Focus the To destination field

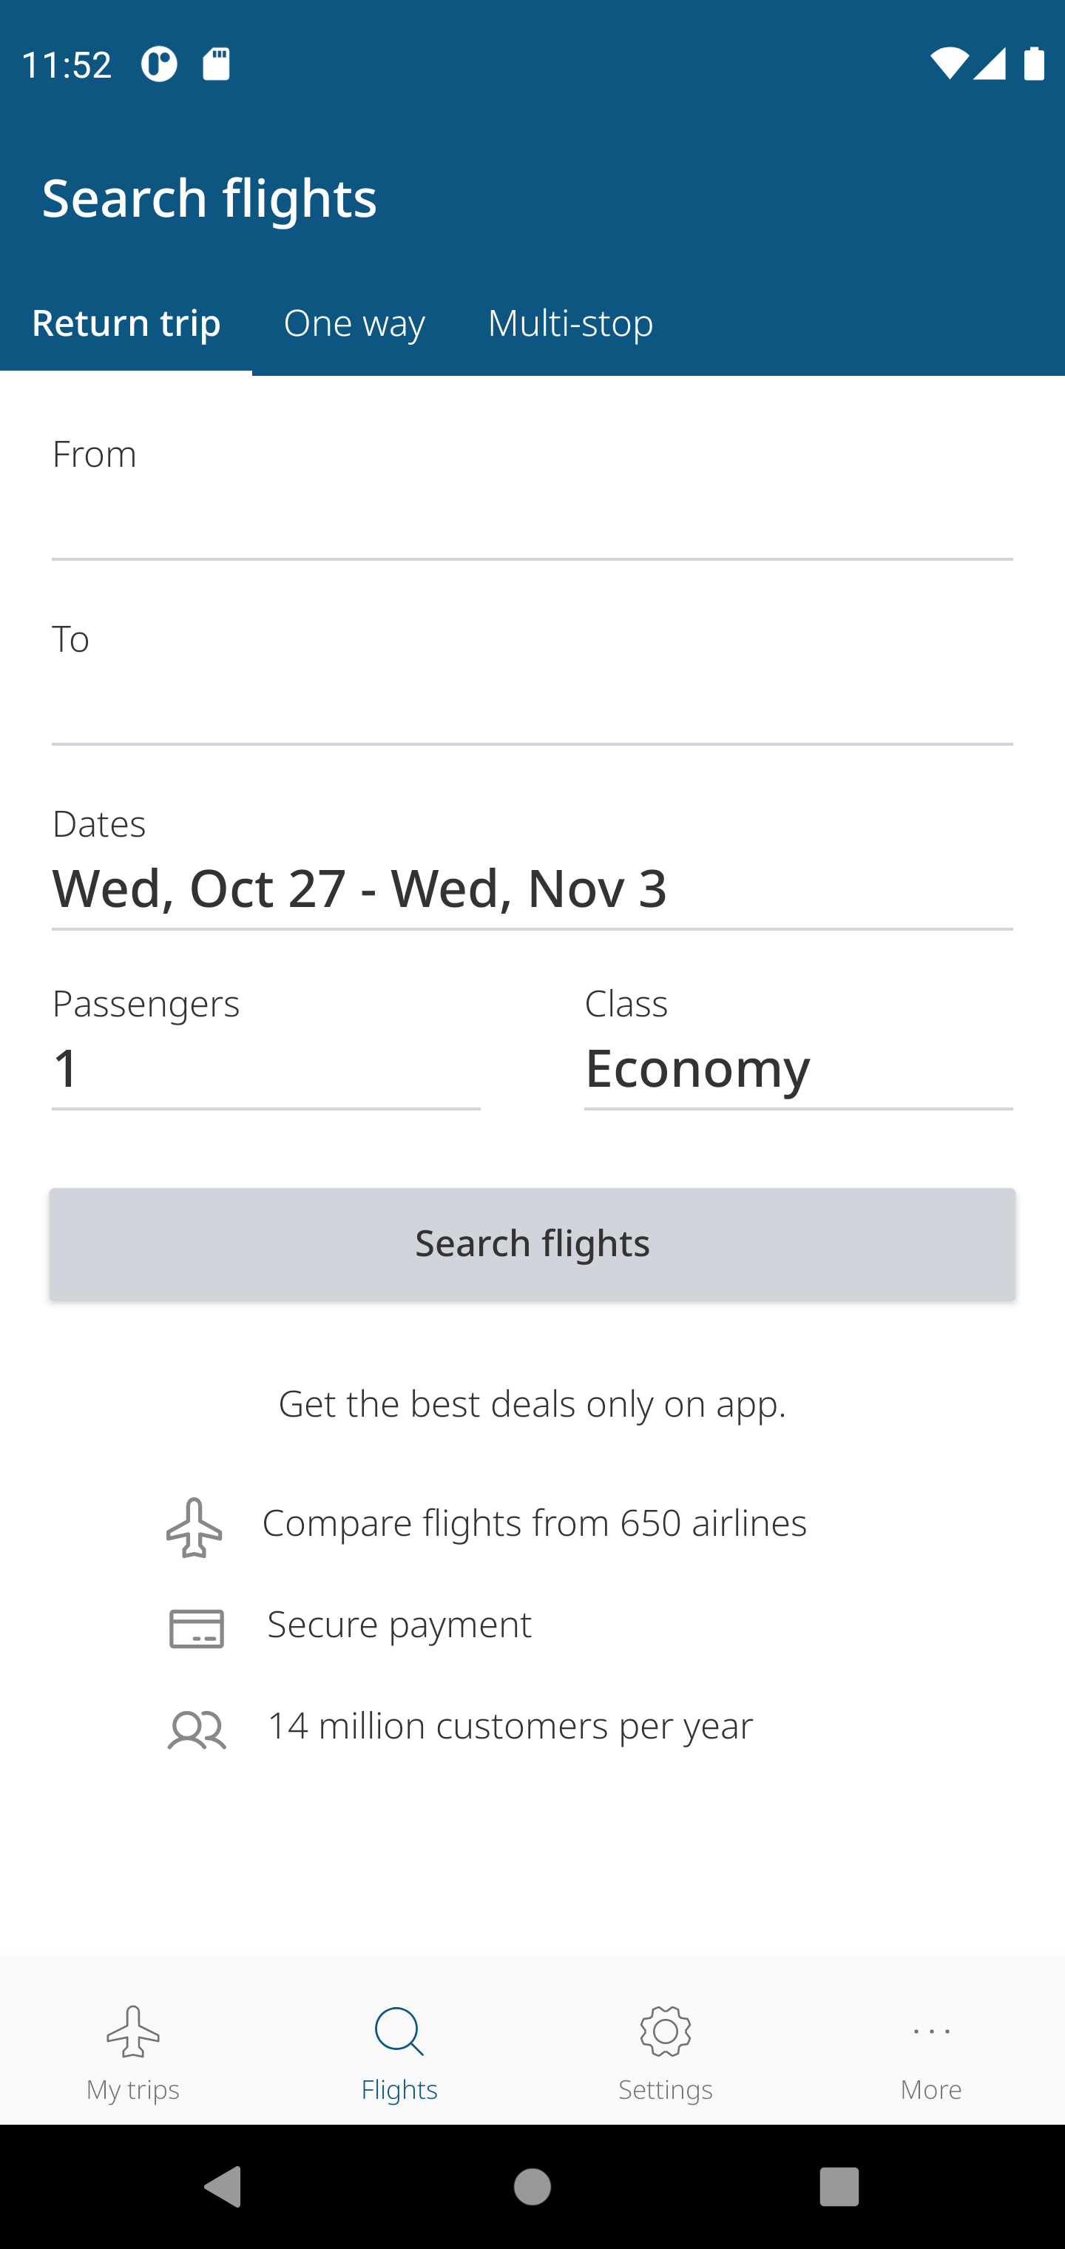coord(532,682)
